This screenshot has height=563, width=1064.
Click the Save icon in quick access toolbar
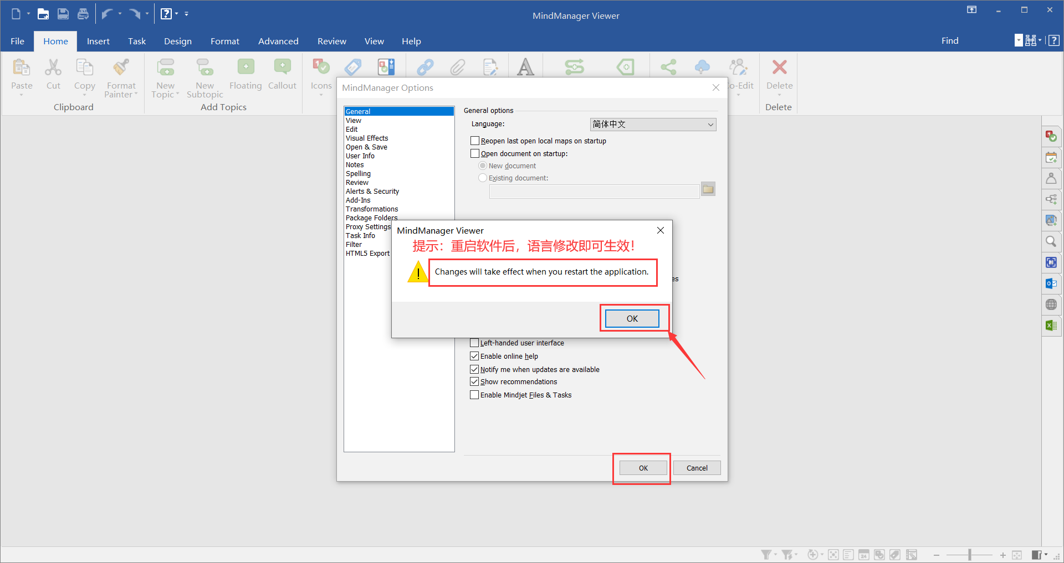tap(63, 14)
